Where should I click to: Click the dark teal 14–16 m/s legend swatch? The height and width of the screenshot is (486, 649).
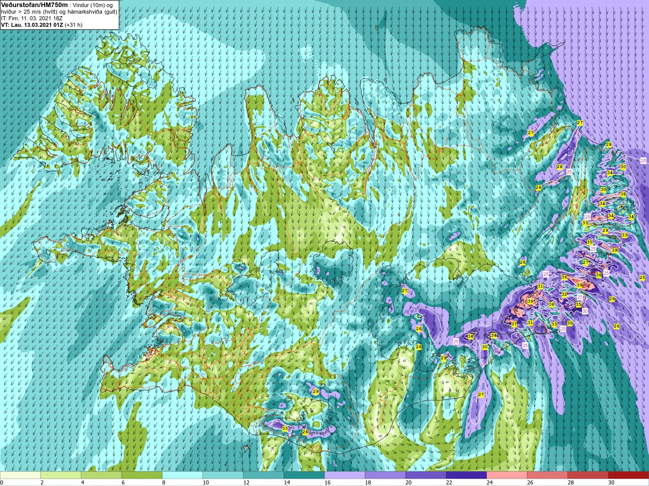[304, 475]
